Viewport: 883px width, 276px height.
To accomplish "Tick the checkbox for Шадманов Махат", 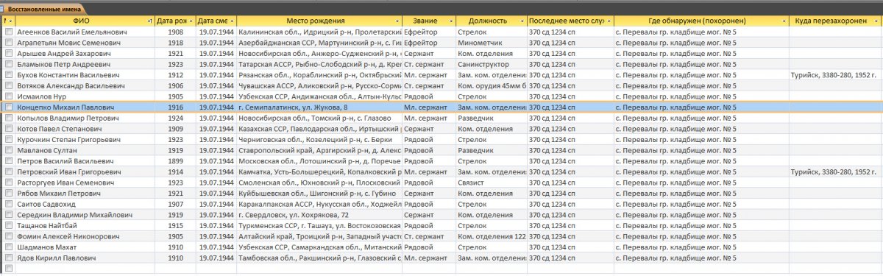I will click(x=8, y=247).
